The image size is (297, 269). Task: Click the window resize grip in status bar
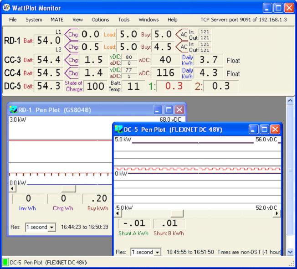pos(291,264)
